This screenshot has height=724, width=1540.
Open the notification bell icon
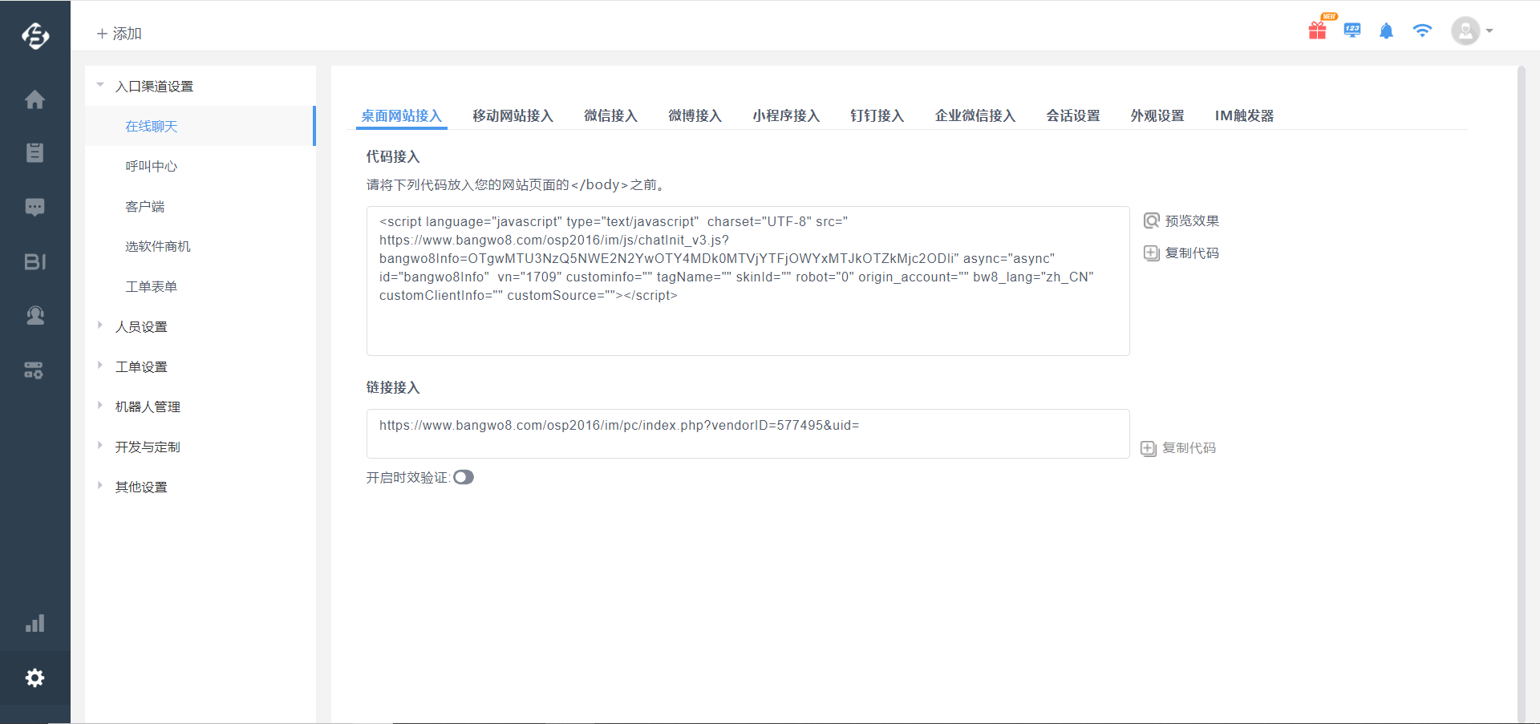point(1386,31)
